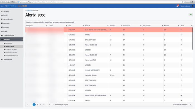The image size is (195, 109).
Task: Go to previous page pager arrow
Action: (x=31, y=105)
